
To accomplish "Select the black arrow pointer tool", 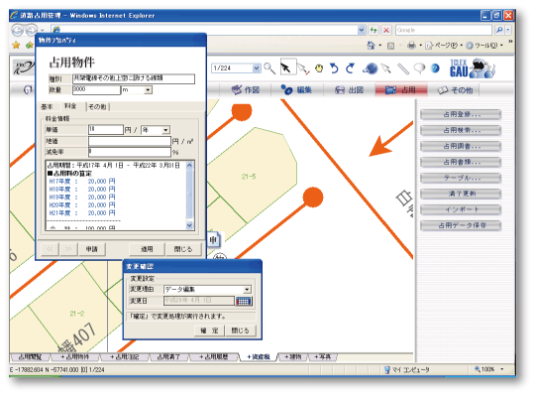I will coord(286,68).
